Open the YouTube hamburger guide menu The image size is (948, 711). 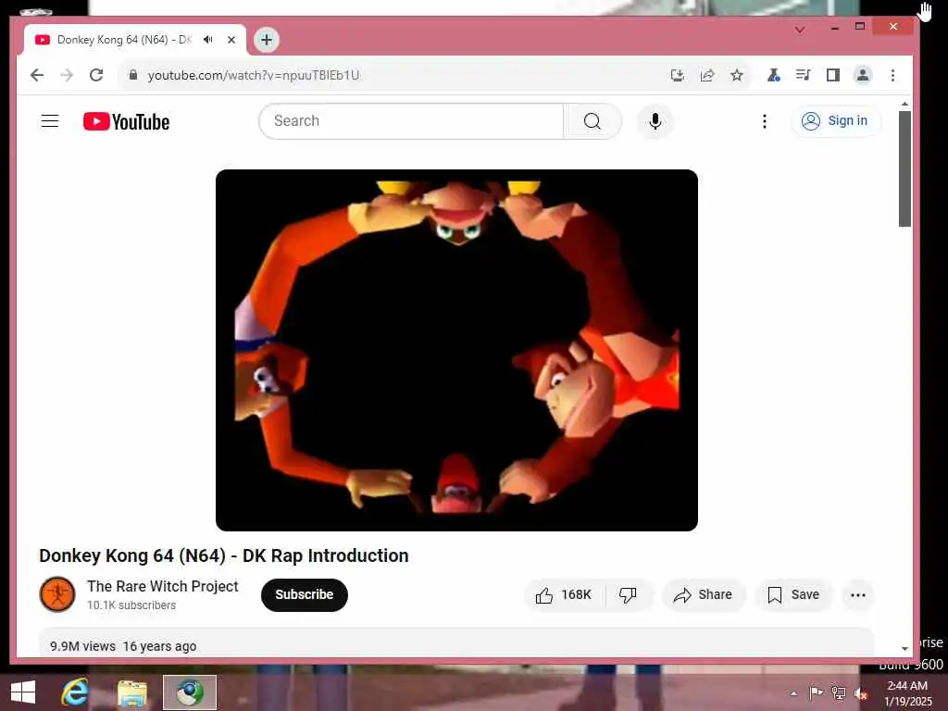click(50, 121)
